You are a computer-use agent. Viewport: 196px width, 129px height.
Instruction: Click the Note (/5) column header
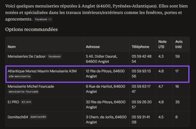[162, 44]
